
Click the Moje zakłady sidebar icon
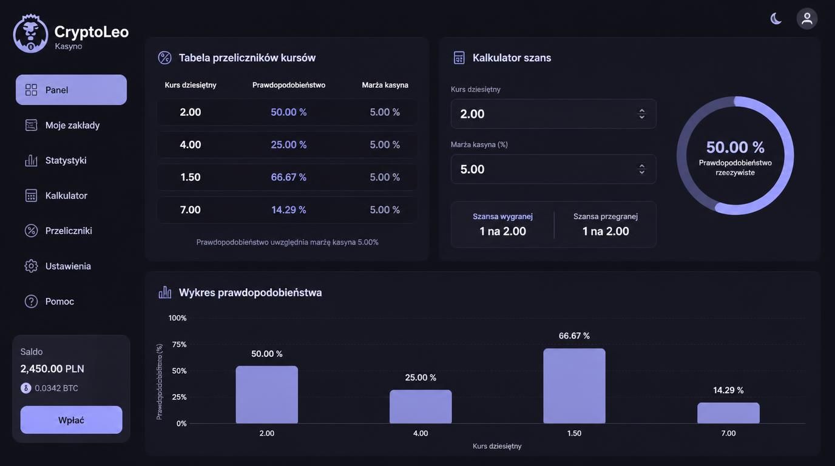pyautogui.click(x=31, y=125)
